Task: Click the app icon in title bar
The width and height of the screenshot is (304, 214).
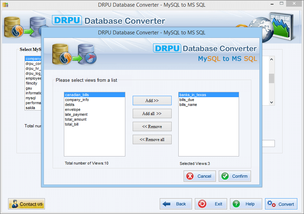Action: click(5, 5)
